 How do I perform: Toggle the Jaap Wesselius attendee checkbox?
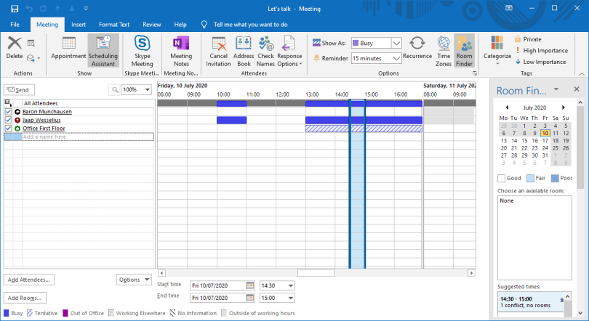coord(8,120)
